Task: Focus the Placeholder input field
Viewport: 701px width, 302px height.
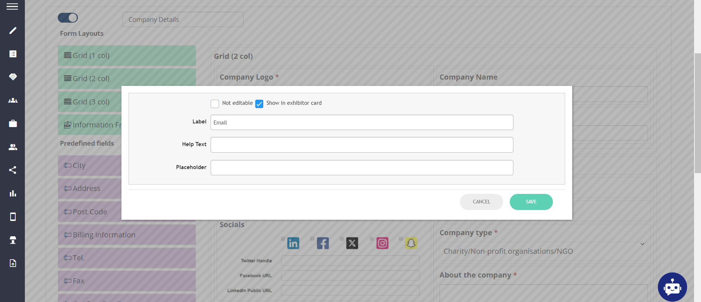Action: coord(362,168)
